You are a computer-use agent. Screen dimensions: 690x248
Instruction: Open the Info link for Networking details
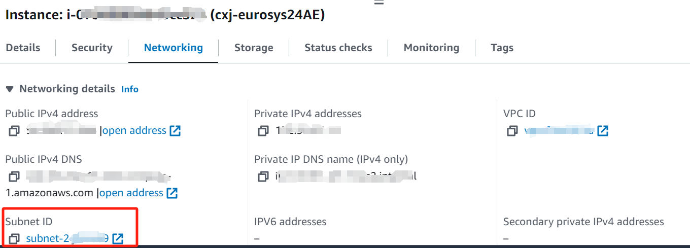[x=130, y=89]
